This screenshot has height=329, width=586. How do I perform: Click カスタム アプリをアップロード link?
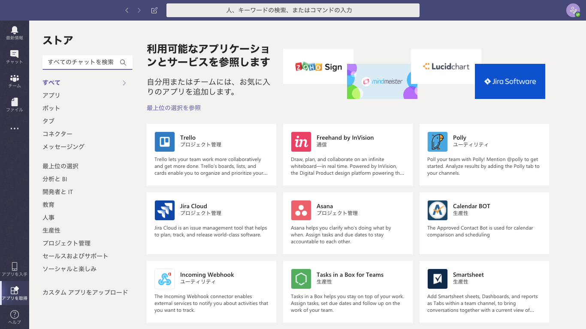[x=85, y=293]
